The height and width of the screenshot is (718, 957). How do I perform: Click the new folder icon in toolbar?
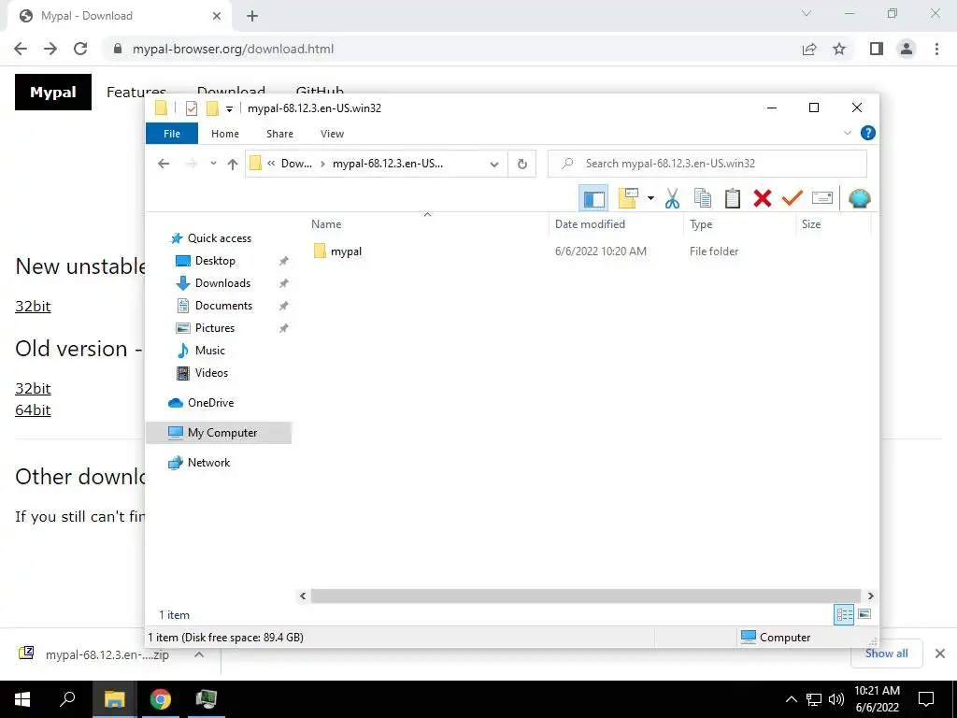[628, 198]
